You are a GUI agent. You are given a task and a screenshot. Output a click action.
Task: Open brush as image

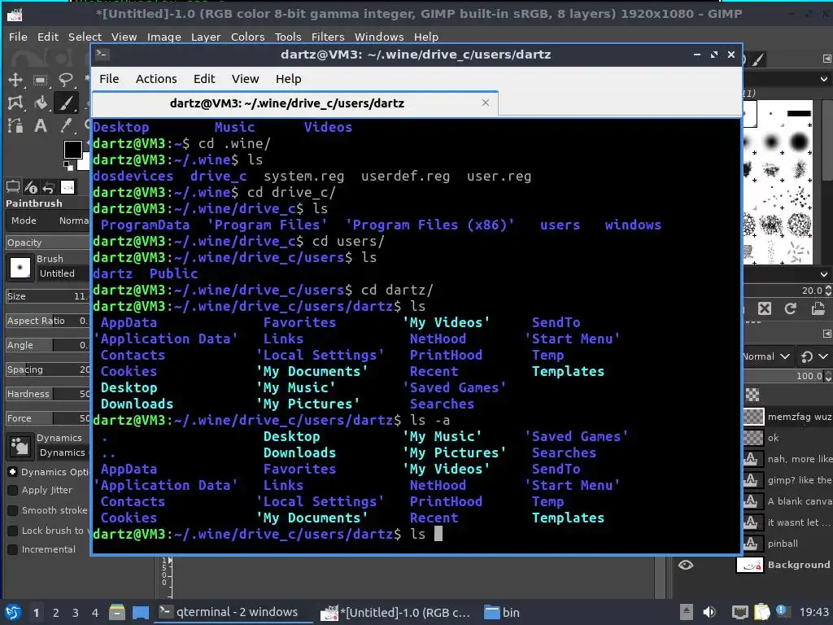click(x=818, y=308)
